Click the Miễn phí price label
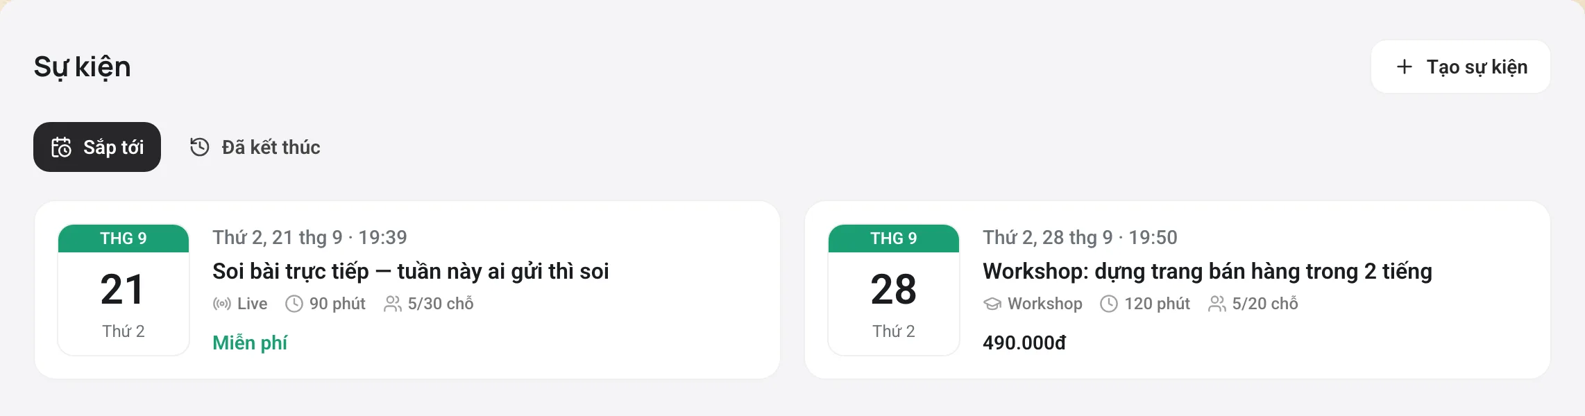 click(250, 343)
